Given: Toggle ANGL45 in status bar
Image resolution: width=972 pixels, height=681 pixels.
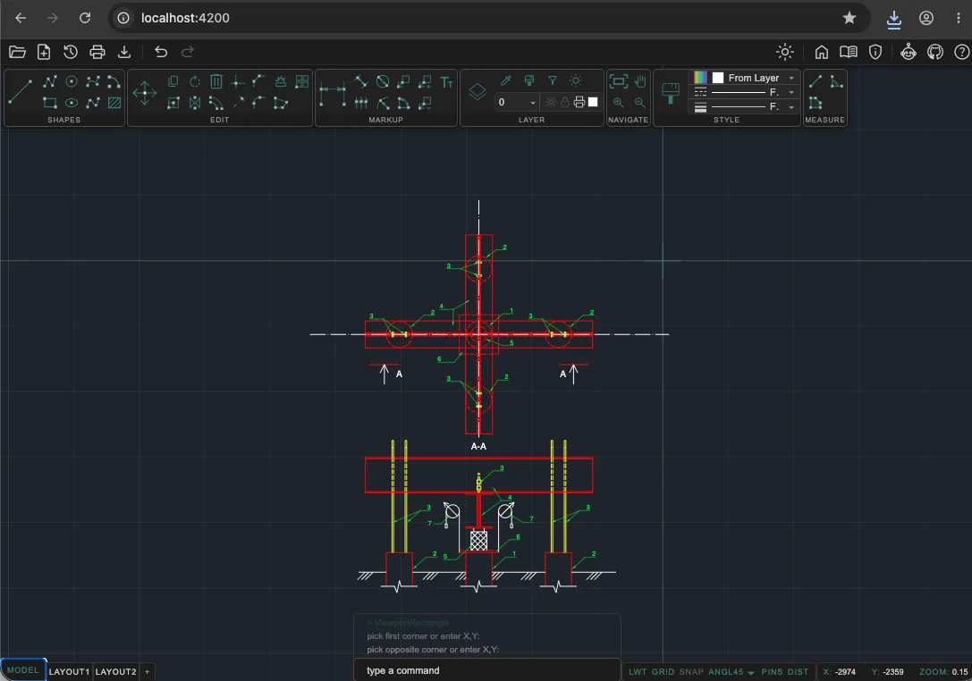Looking at the screenshot, I should click(x=725, y=672).
